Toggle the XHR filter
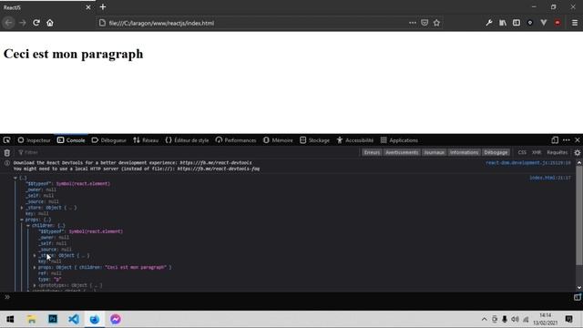The height and width of the screenshot is (328, 583). click(x=537, y=152)
